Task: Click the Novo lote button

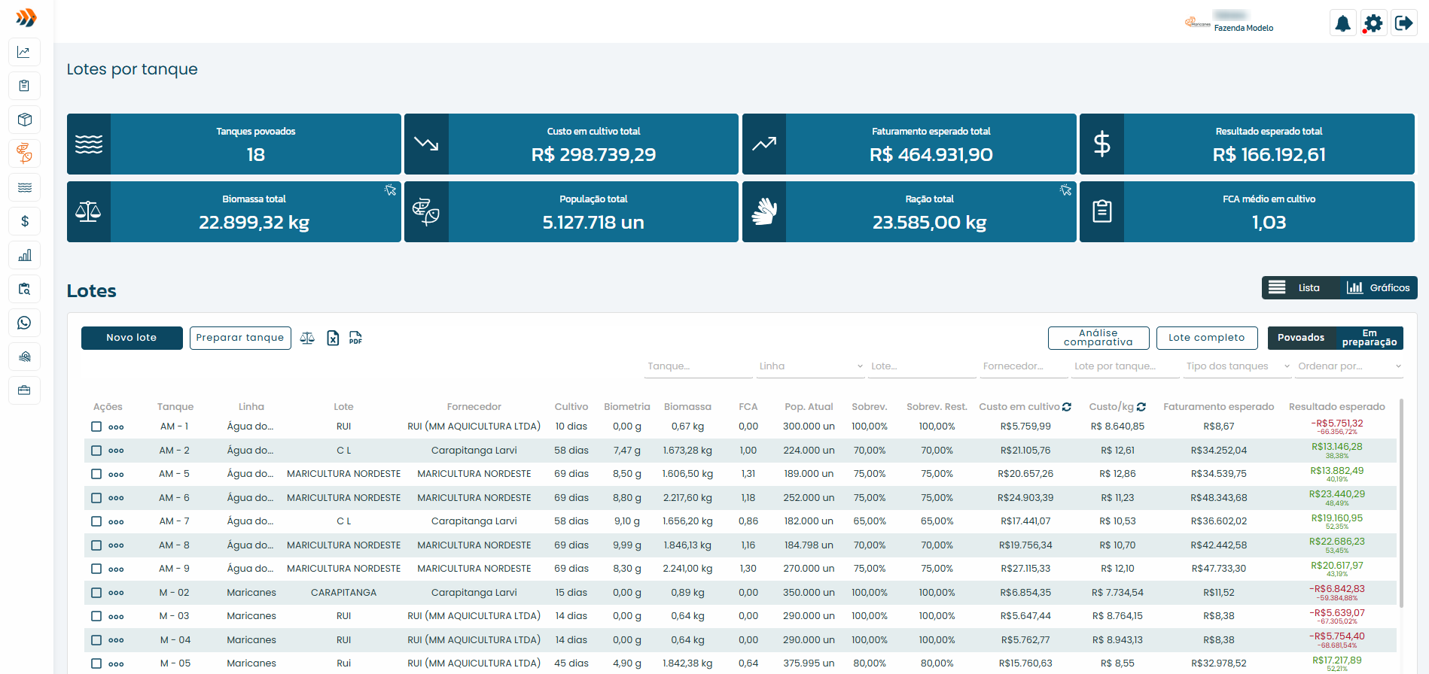Action: (132, 338)
